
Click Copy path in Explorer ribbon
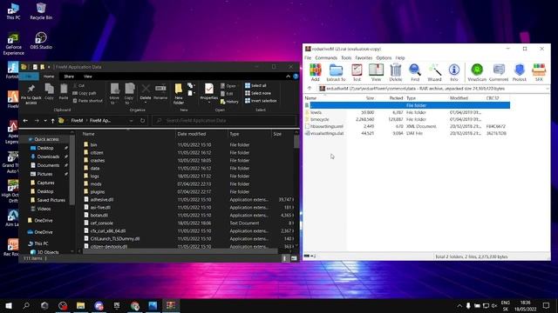[85, 93]
